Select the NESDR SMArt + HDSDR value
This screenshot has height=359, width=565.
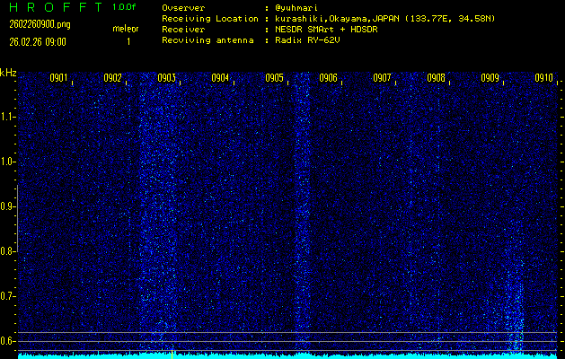coord(326,30)
